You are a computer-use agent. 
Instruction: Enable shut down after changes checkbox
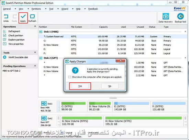(69, 77)
